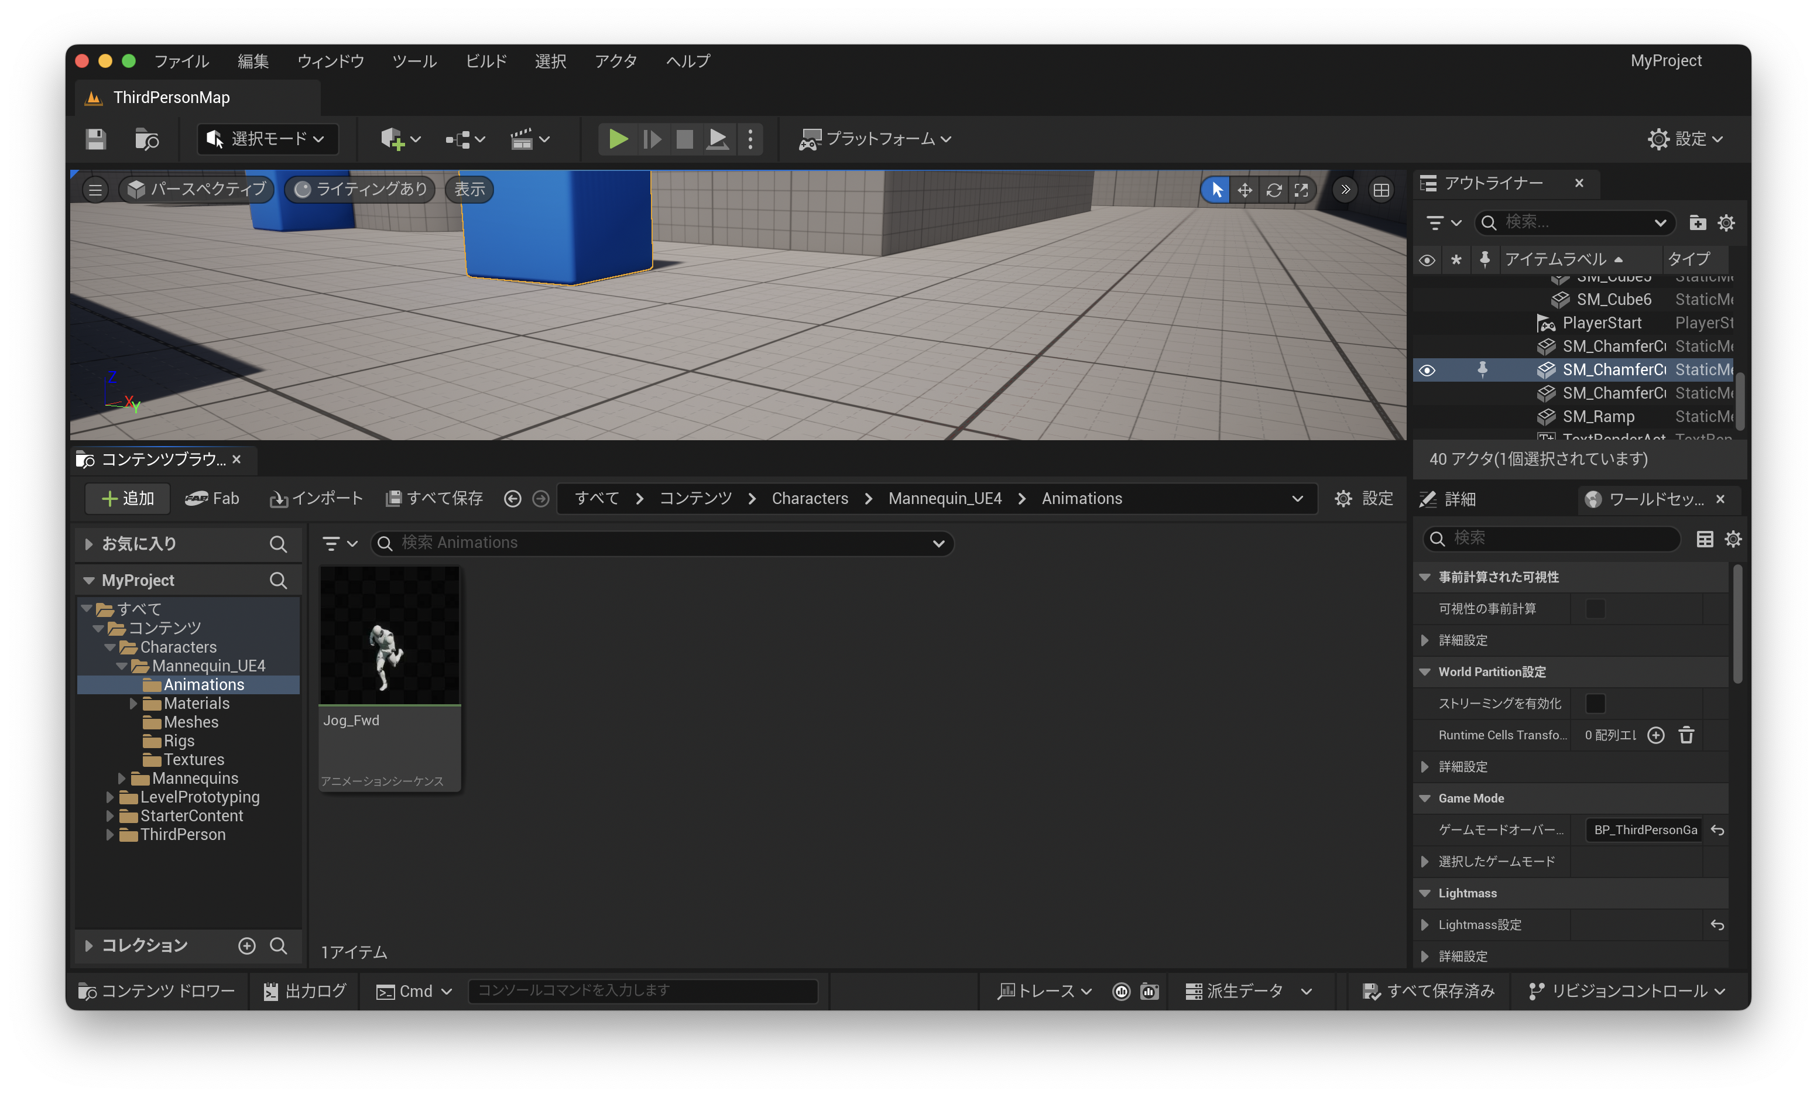The width and height of the screenshot is (1817, 1097).
Task: Toggle the visibility precompute checkbox
Action: pos(1595,609)
